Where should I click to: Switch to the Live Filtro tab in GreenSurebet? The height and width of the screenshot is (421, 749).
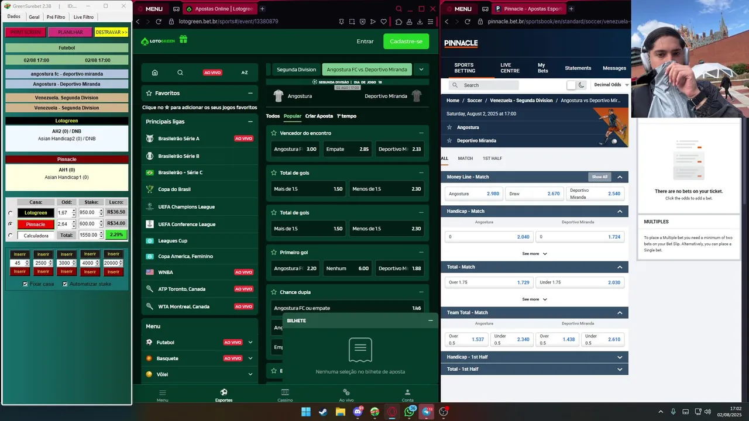(x=83, y=17)
